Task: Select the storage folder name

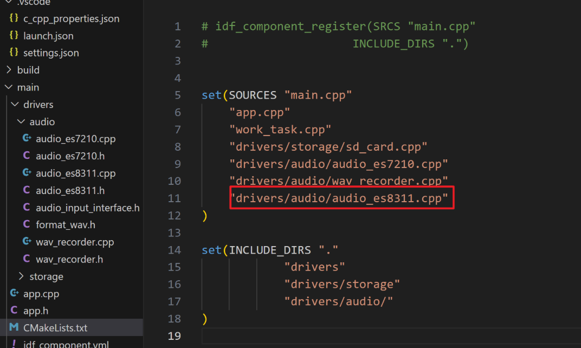Action: [46, 277]
